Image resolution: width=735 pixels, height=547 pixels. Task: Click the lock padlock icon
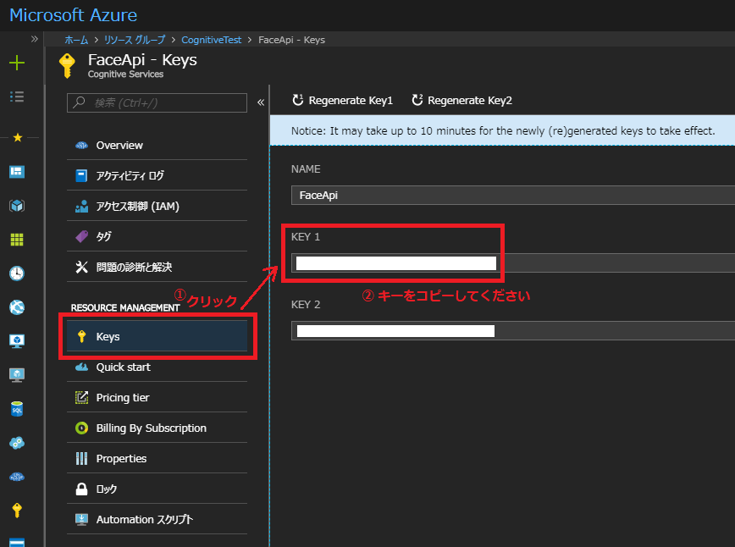(81, 489)
